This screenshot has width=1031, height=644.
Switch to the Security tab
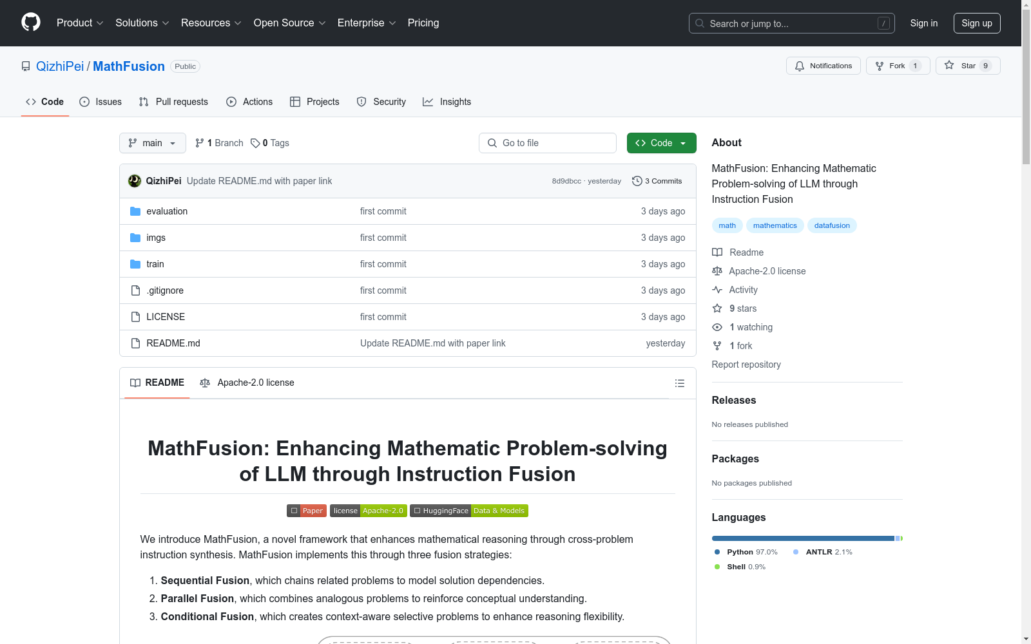pos(381,102)
